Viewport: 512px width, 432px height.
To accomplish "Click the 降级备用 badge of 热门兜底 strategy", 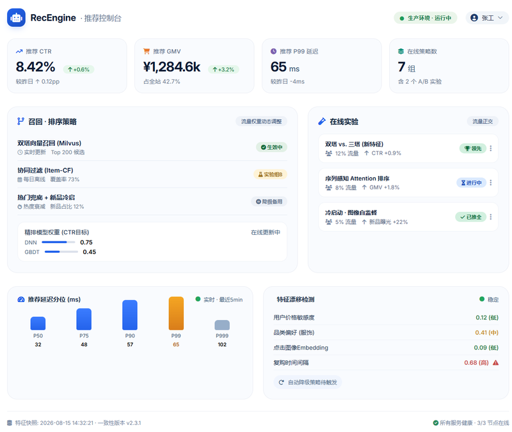I will click(x=269, y=202).
